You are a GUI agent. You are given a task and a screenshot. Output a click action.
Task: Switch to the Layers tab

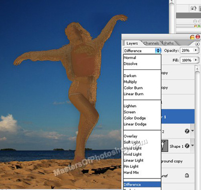click(132, 43)
